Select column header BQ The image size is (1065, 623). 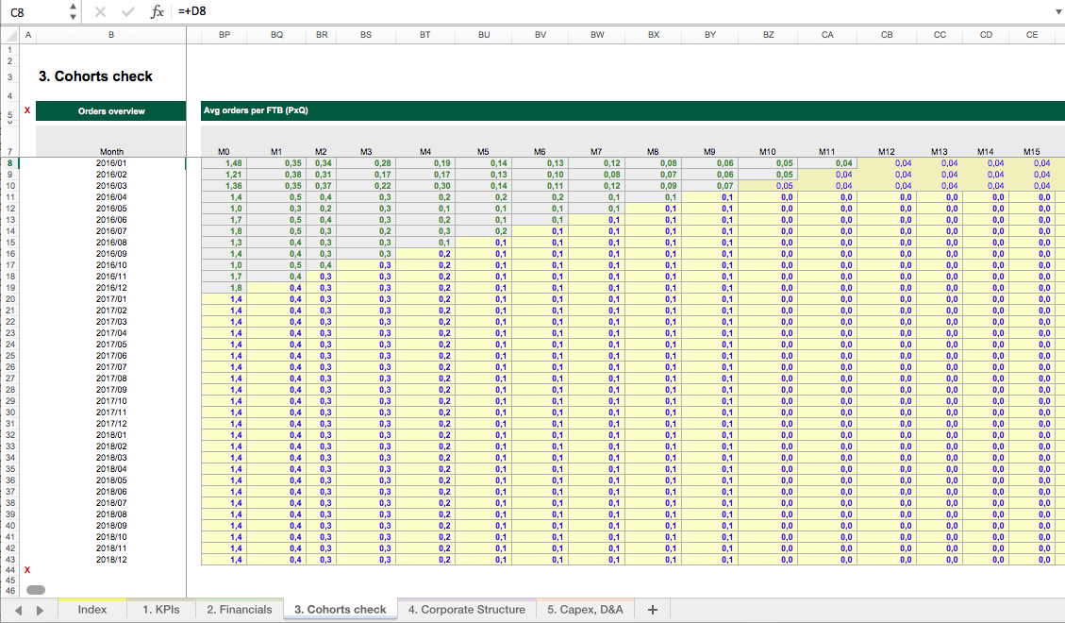(x=276, y=35)
